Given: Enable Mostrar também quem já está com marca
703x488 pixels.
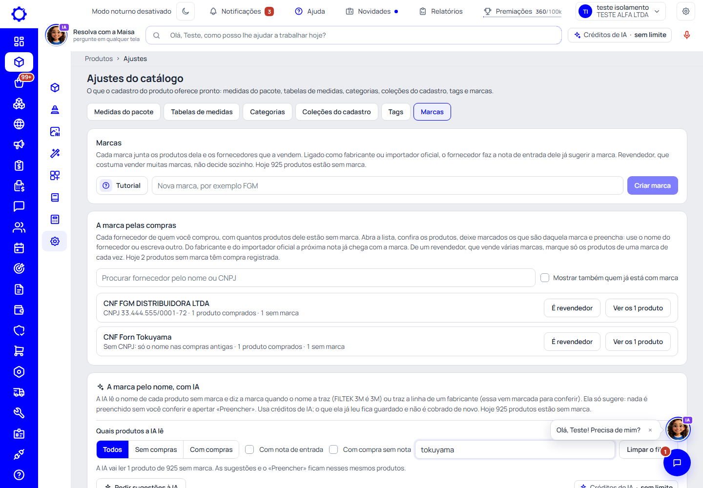Looking at the screenshot, I should pos(545,278).
